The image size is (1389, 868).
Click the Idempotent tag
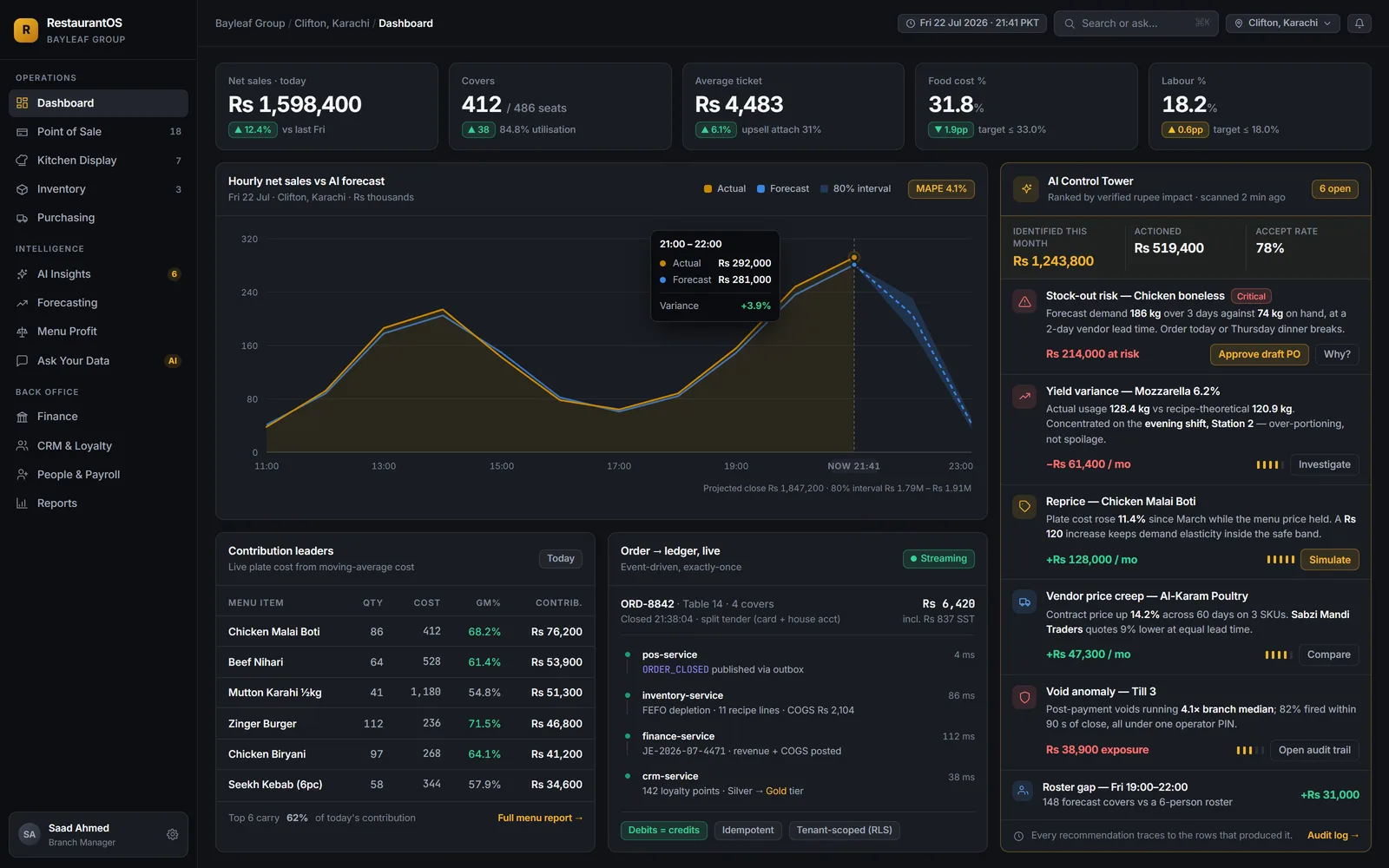click(747, 831)
